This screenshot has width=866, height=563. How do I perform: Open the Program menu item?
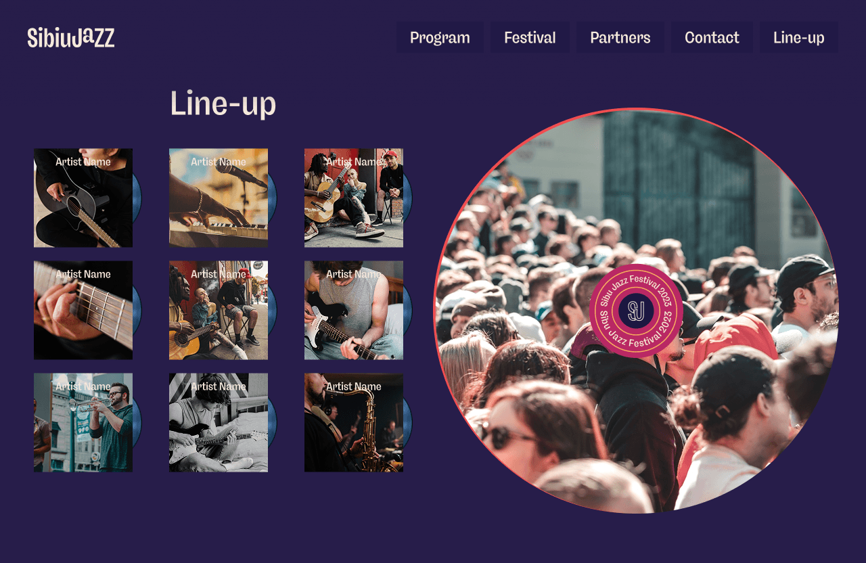pos(440,37)
